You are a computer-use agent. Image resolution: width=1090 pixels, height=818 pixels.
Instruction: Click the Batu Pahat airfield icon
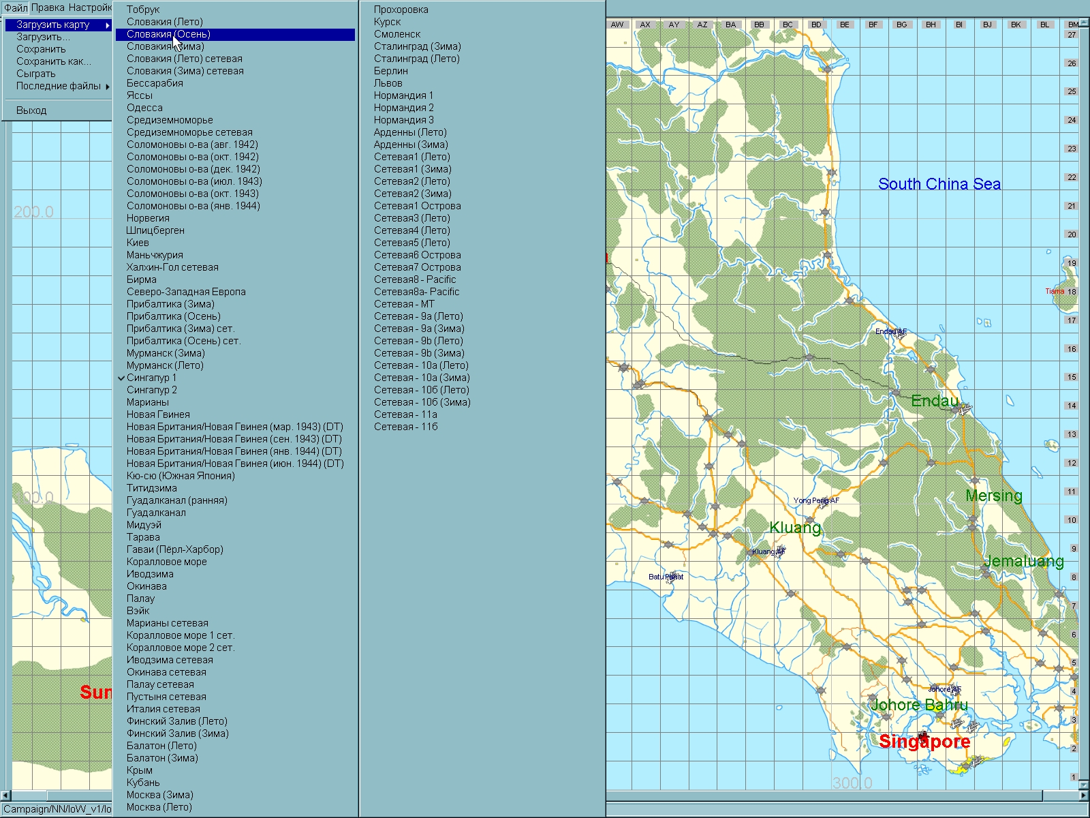(x=673, y=577)
